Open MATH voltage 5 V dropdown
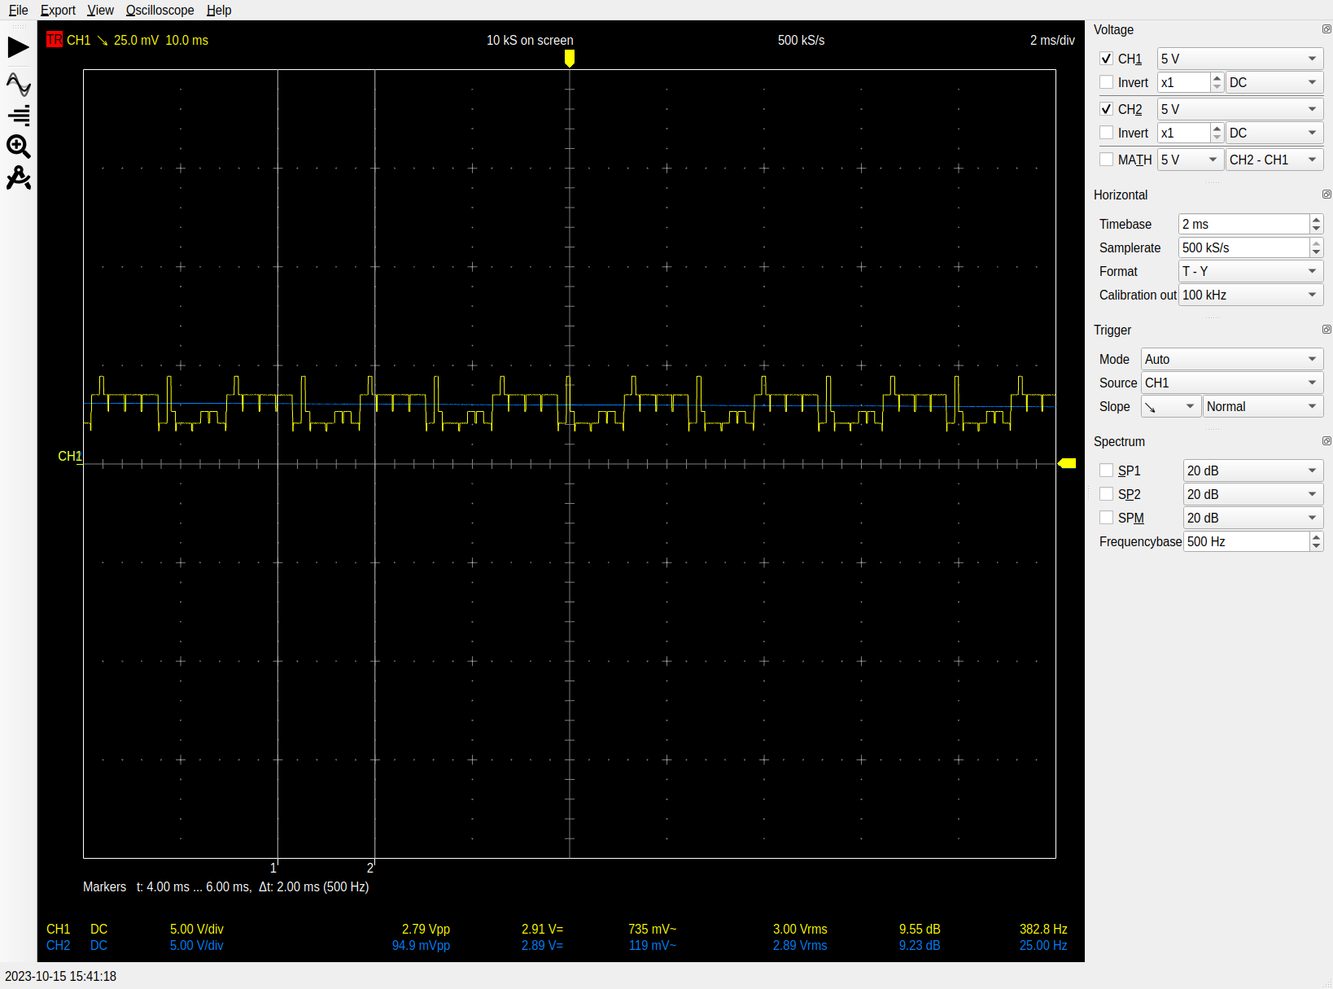This screenshot has width=1333, height=989. pyautogui.click(x=1191, y=160)
